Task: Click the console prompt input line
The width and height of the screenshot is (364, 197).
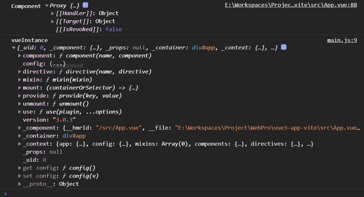Action: click(183, 193)
